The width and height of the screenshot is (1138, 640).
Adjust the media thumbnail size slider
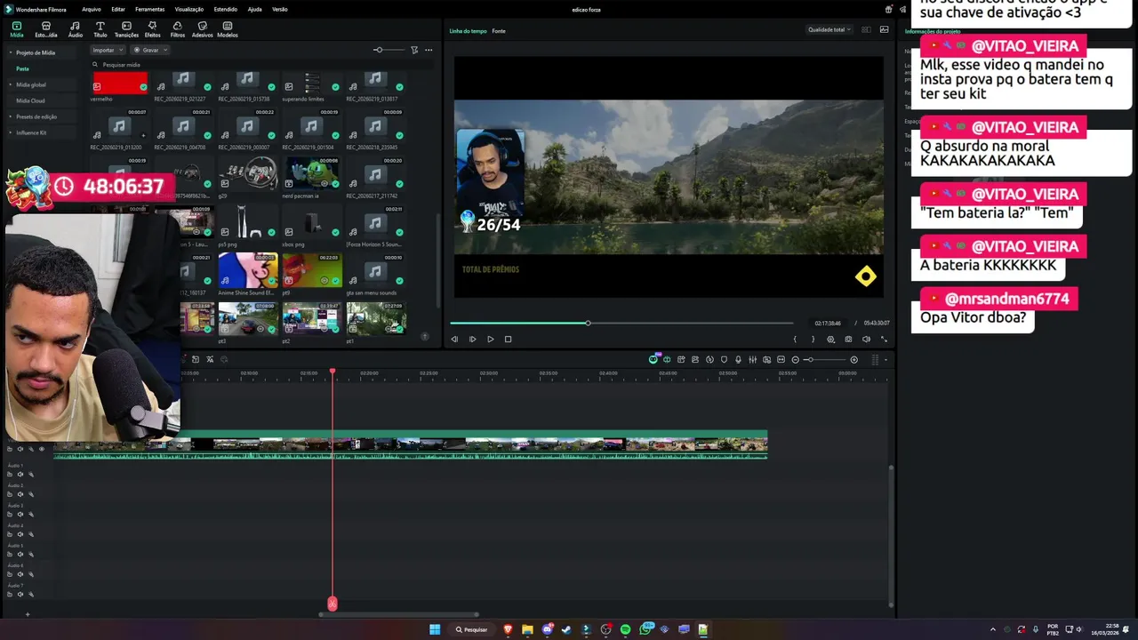(x=389, y=50)
